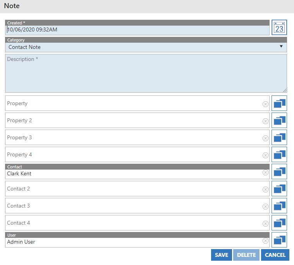Viewport: 294px width, 265px height.
Task: Open the lookup icon for Property 2
Action: (x=279, y=120)
